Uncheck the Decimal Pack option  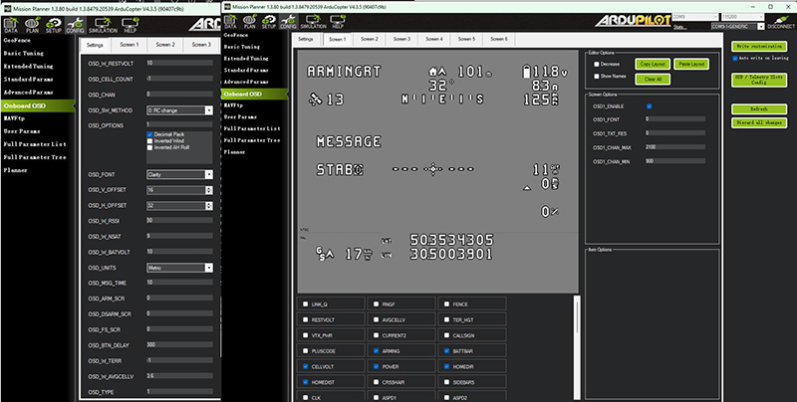coord(148,133)
